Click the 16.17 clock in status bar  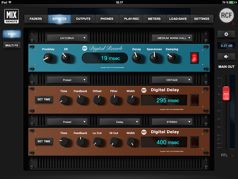coord(119,2)
